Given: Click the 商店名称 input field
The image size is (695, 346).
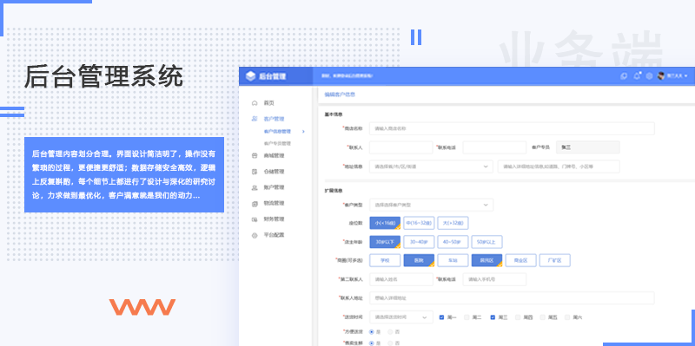Looking at the screenshot, I should point(512,128).
